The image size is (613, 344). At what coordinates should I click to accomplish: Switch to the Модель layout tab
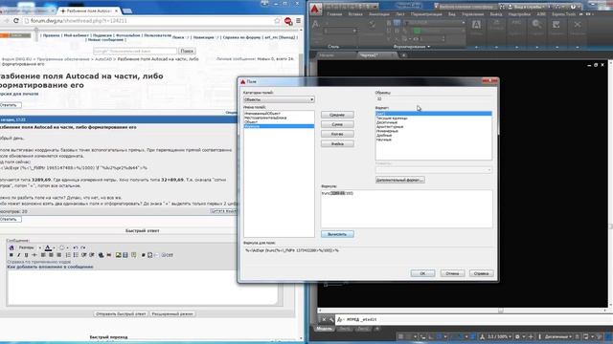[324, 329]
